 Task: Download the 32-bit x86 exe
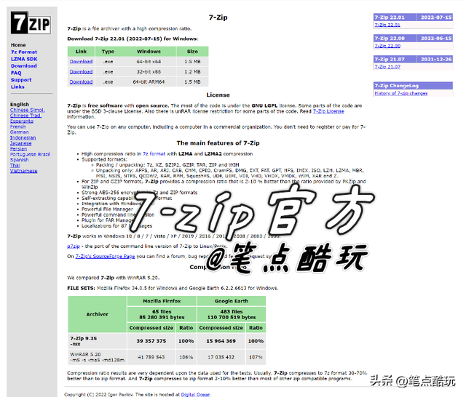[x=81, y=72]
